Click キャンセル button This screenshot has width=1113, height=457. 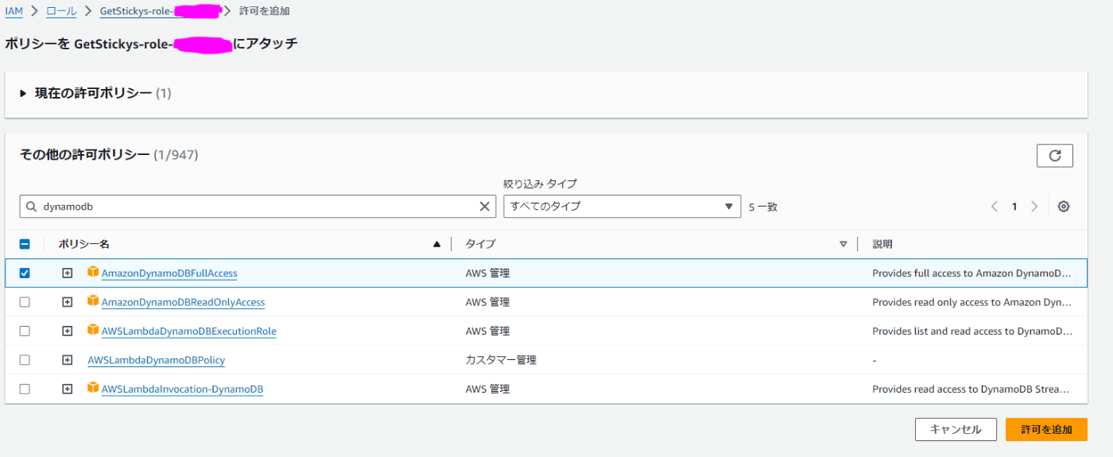point(956,429)
